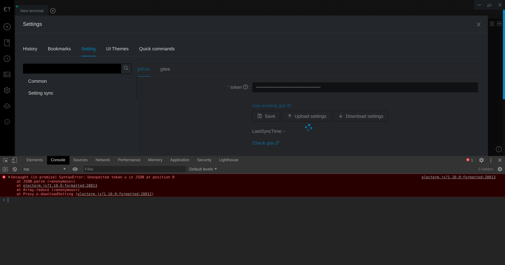The width and height of the screenshot is (505, 265).
Task: Open downloadSetting stack link electerm.js:28812
Action: 115,194
